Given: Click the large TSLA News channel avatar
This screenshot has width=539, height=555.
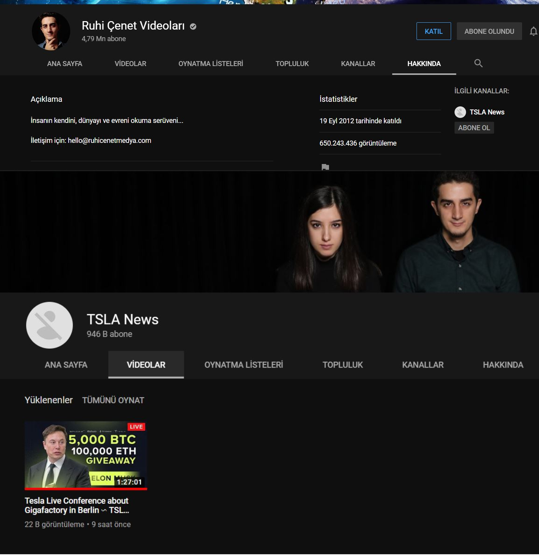Looking at the screenshot, I should coord(50,325).
